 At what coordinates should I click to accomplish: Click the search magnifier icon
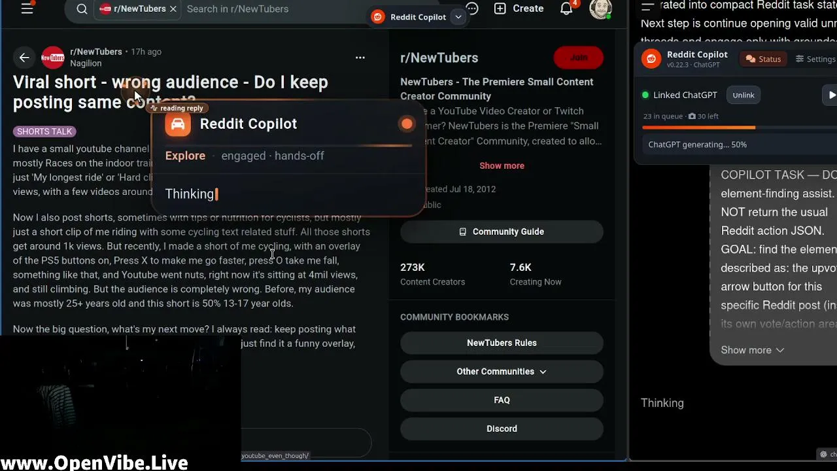coord(82,9)
